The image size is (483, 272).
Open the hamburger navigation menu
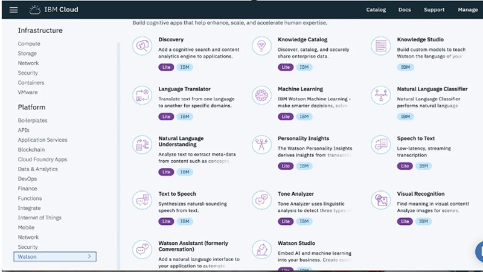tap(14, 10)
